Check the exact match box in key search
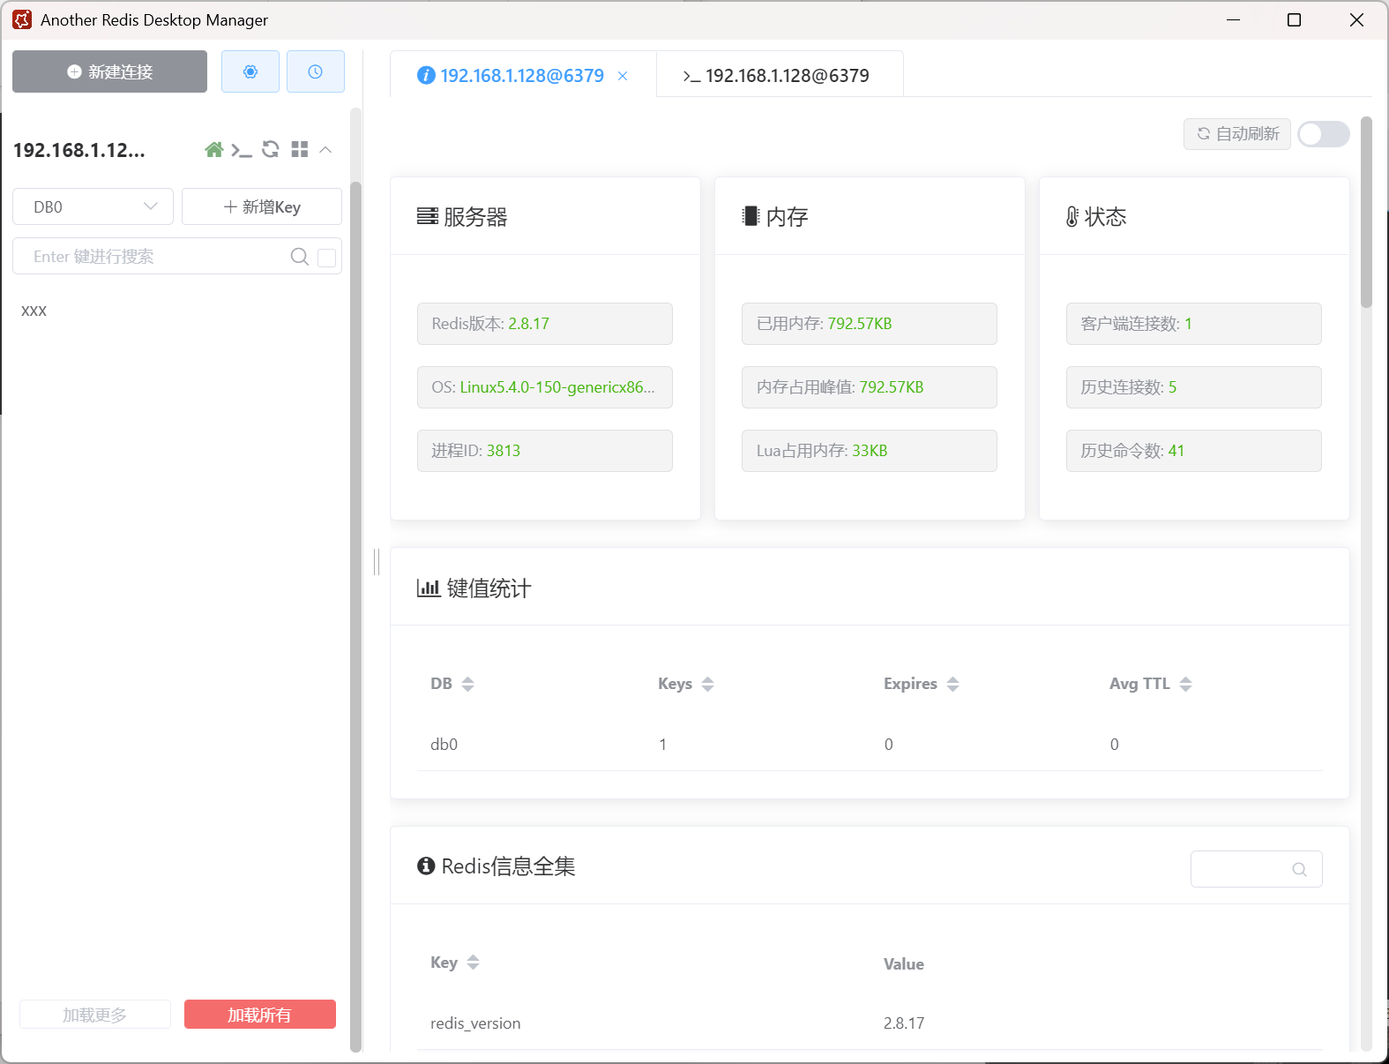The width and height of the screenshot is (1389, 1064). pos(326,258)
